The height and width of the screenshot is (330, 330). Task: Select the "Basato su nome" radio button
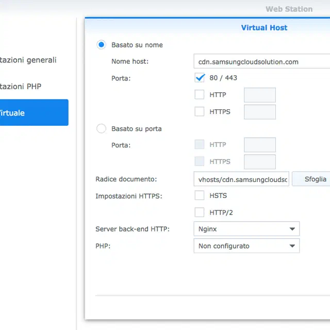click(101, 45)
